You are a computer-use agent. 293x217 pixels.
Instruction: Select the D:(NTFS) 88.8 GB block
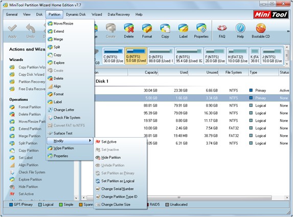pos(161,56)
